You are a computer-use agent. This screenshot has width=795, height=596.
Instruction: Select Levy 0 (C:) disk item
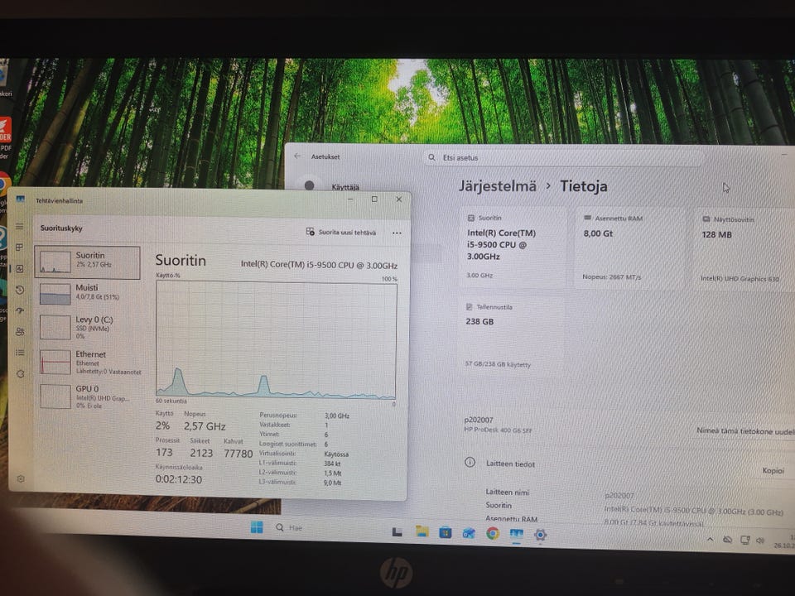[87, 327]
